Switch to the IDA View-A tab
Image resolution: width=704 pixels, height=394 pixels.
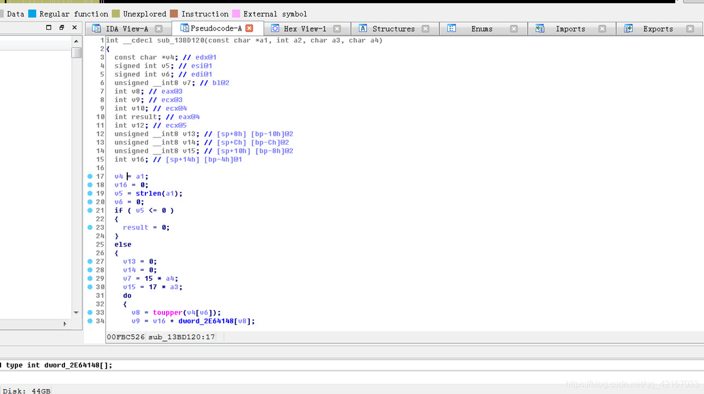[127, 29]
